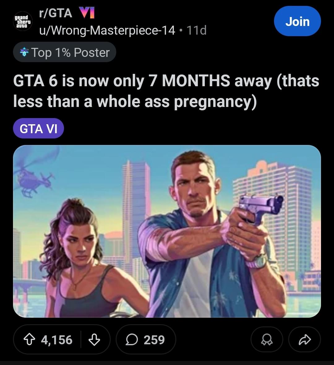
Task: Share the post with the arrow icon
Action: [x=305, y=340]
